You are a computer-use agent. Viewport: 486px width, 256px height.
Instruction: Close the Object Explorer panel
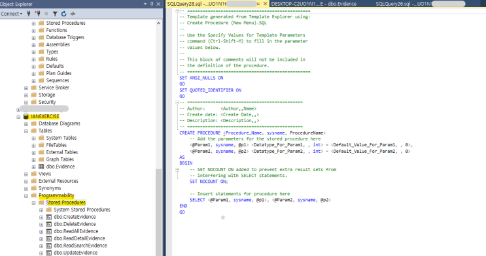pos(158,4)
